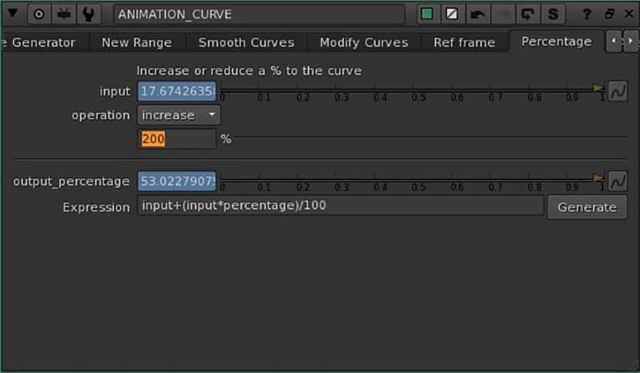Viewport: 640px width, 373px height.
Task: Click the Expression text field
Action: pos(340,207)
